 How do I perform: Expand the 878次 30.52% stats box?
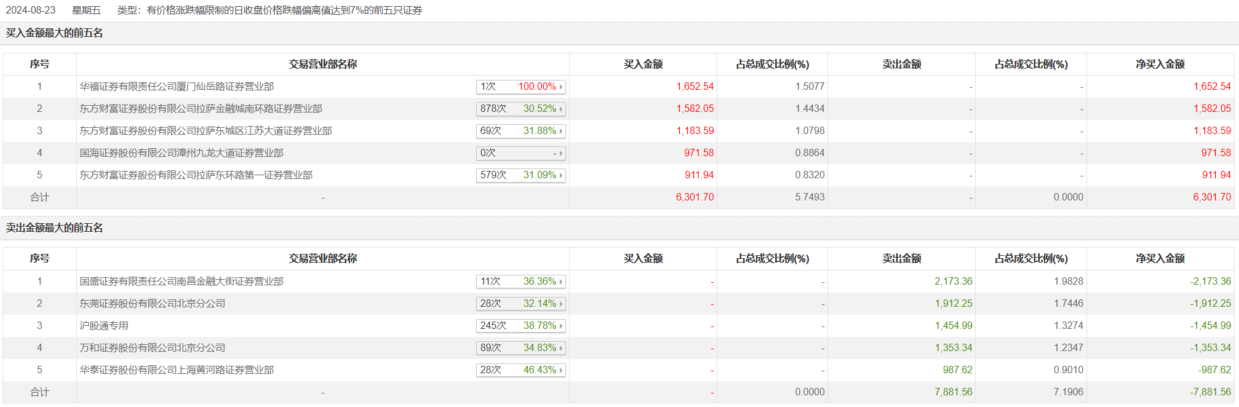click(x=520, y=109)
